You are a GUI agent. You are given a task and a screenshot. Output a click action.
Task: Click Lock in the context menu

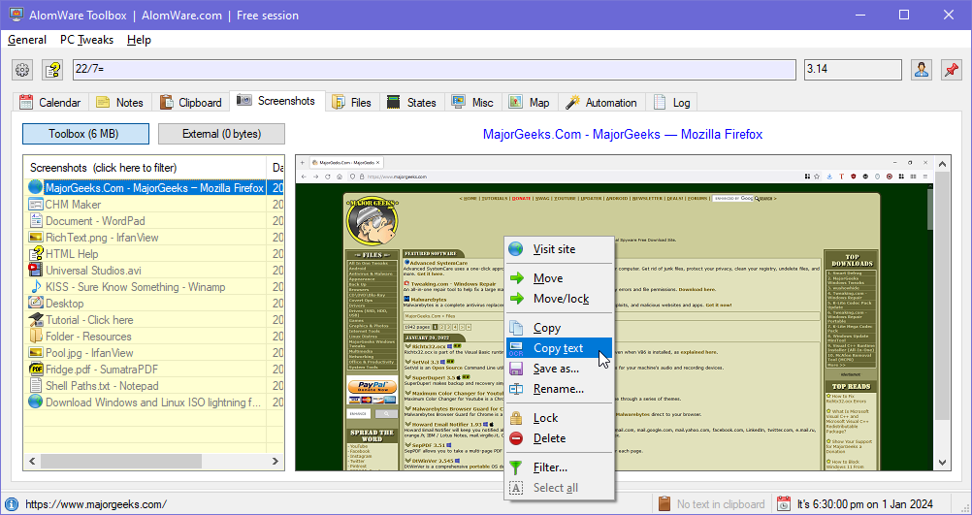click(545, 418)
